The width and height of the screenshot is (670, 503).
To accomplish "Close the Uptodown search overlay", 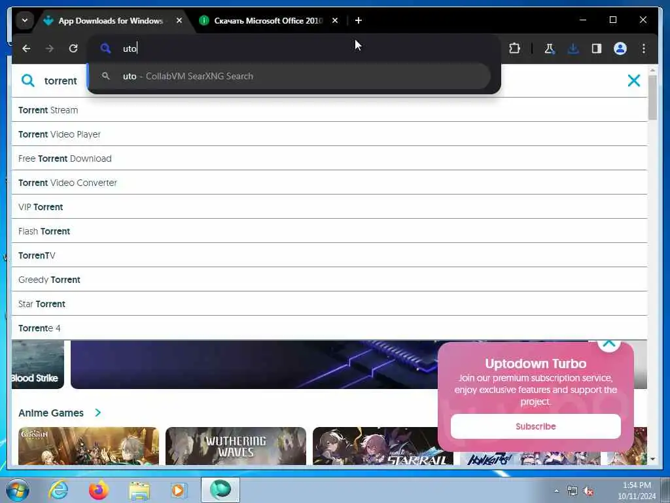I will [x=633, y=81].
